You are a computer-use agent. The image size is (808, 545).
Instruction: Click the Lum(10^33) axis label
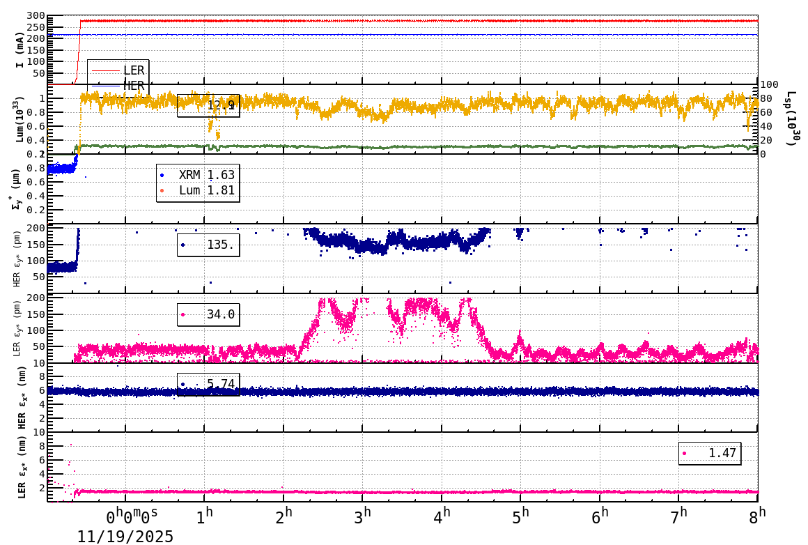pos(19,119)
